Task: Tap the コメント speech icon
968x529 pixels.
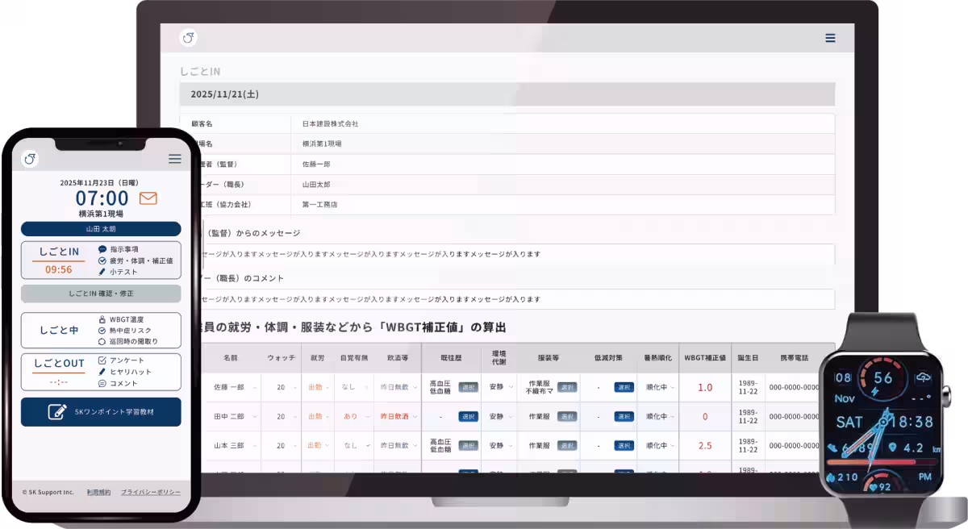Action: (x=102, y=383)
